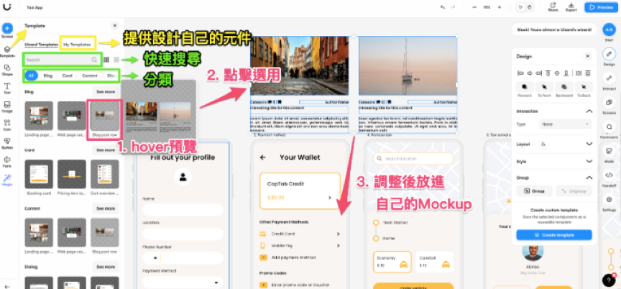
Task: Open the Design panel from right rail
Action: click(609, 57)
